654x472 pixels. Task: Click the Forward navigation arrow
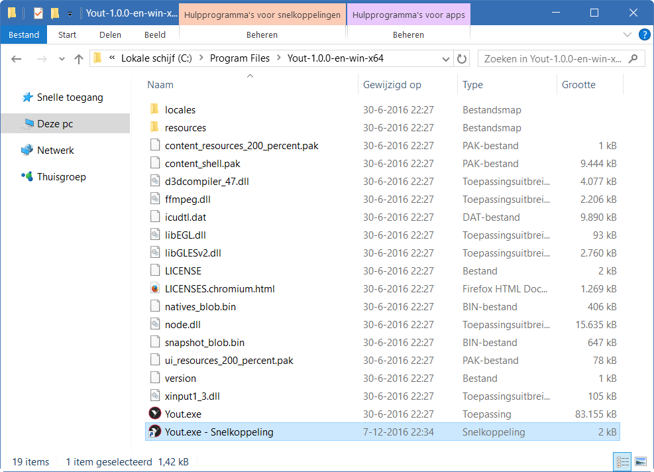42,59
